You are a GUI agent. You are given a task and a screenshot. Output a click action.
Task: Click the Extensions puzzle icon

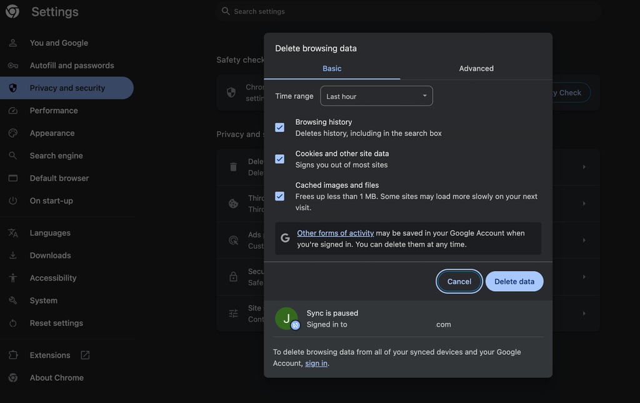pos(13,355)
